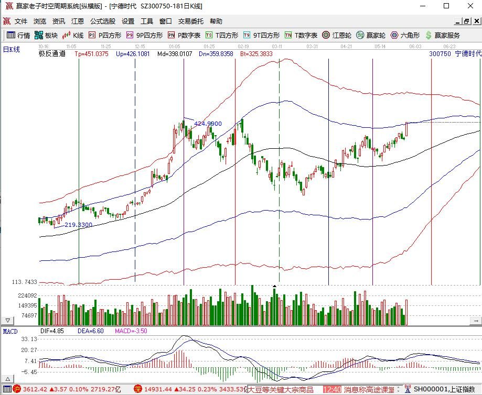Click the red 沪 Shanghai index icon
This screenshot has width=482, height=395.
(x=17, y=389)
